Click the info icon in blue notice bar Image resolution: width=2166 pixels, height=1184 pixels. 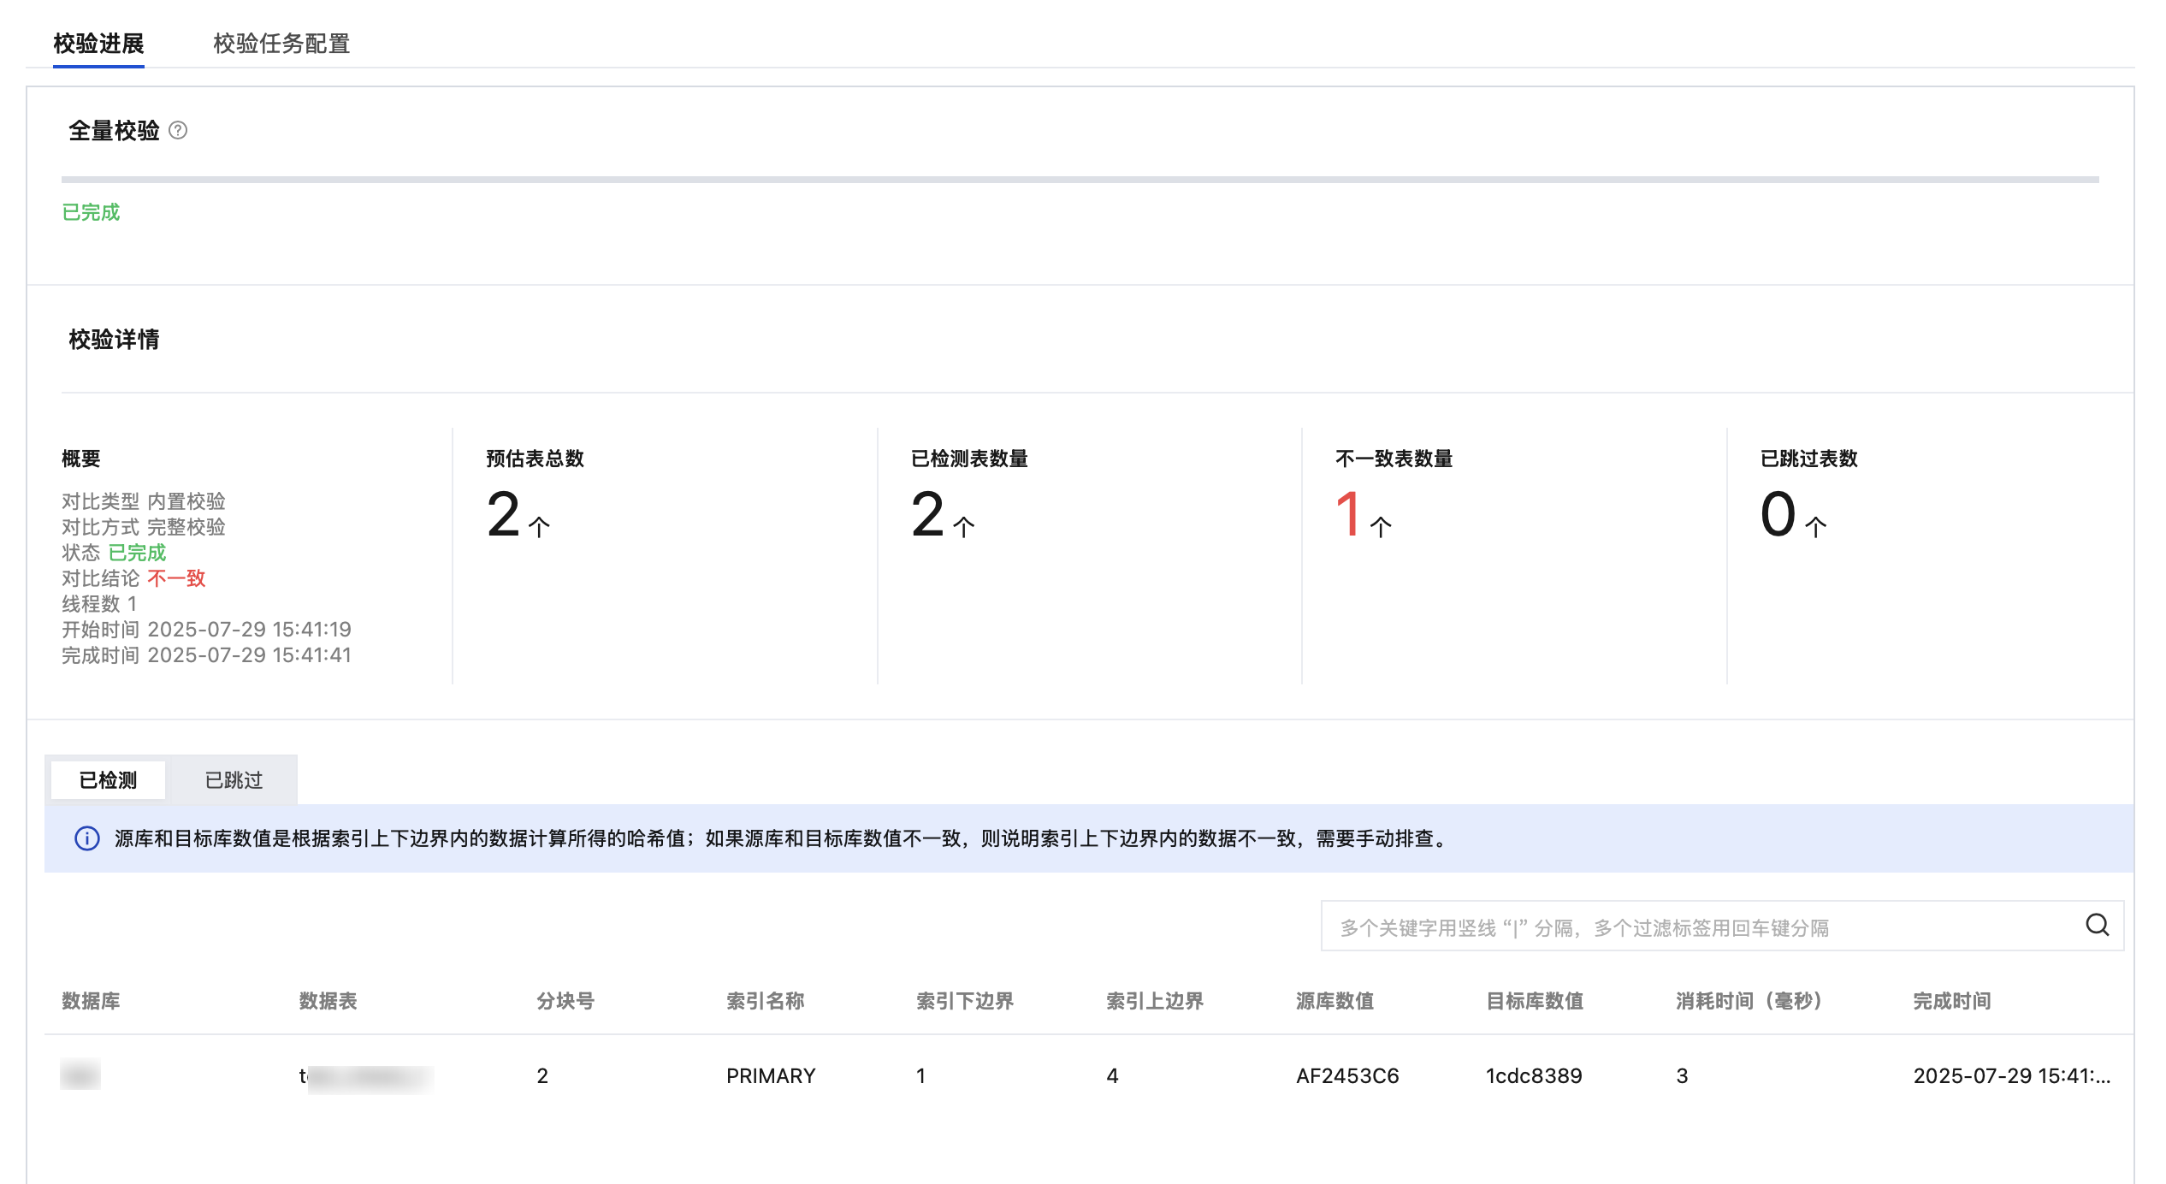pos(87,838)
